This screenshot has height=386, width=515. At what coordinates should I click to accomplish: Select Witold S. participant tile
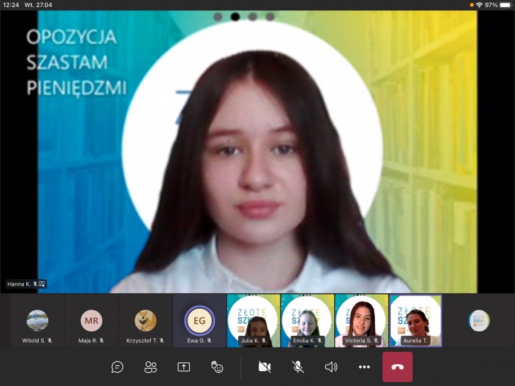point(37,320)
